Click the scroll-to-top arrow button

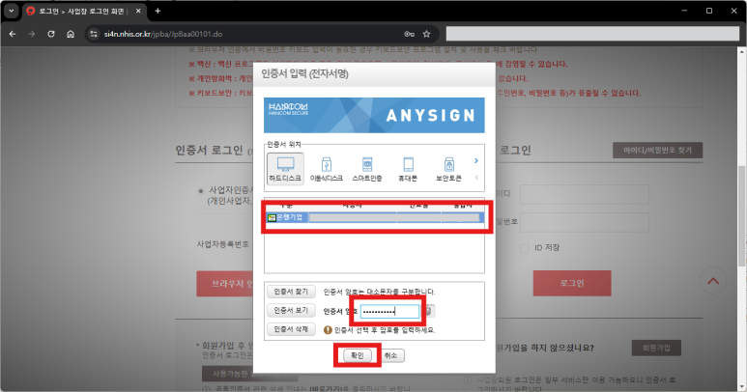(713, 281)
